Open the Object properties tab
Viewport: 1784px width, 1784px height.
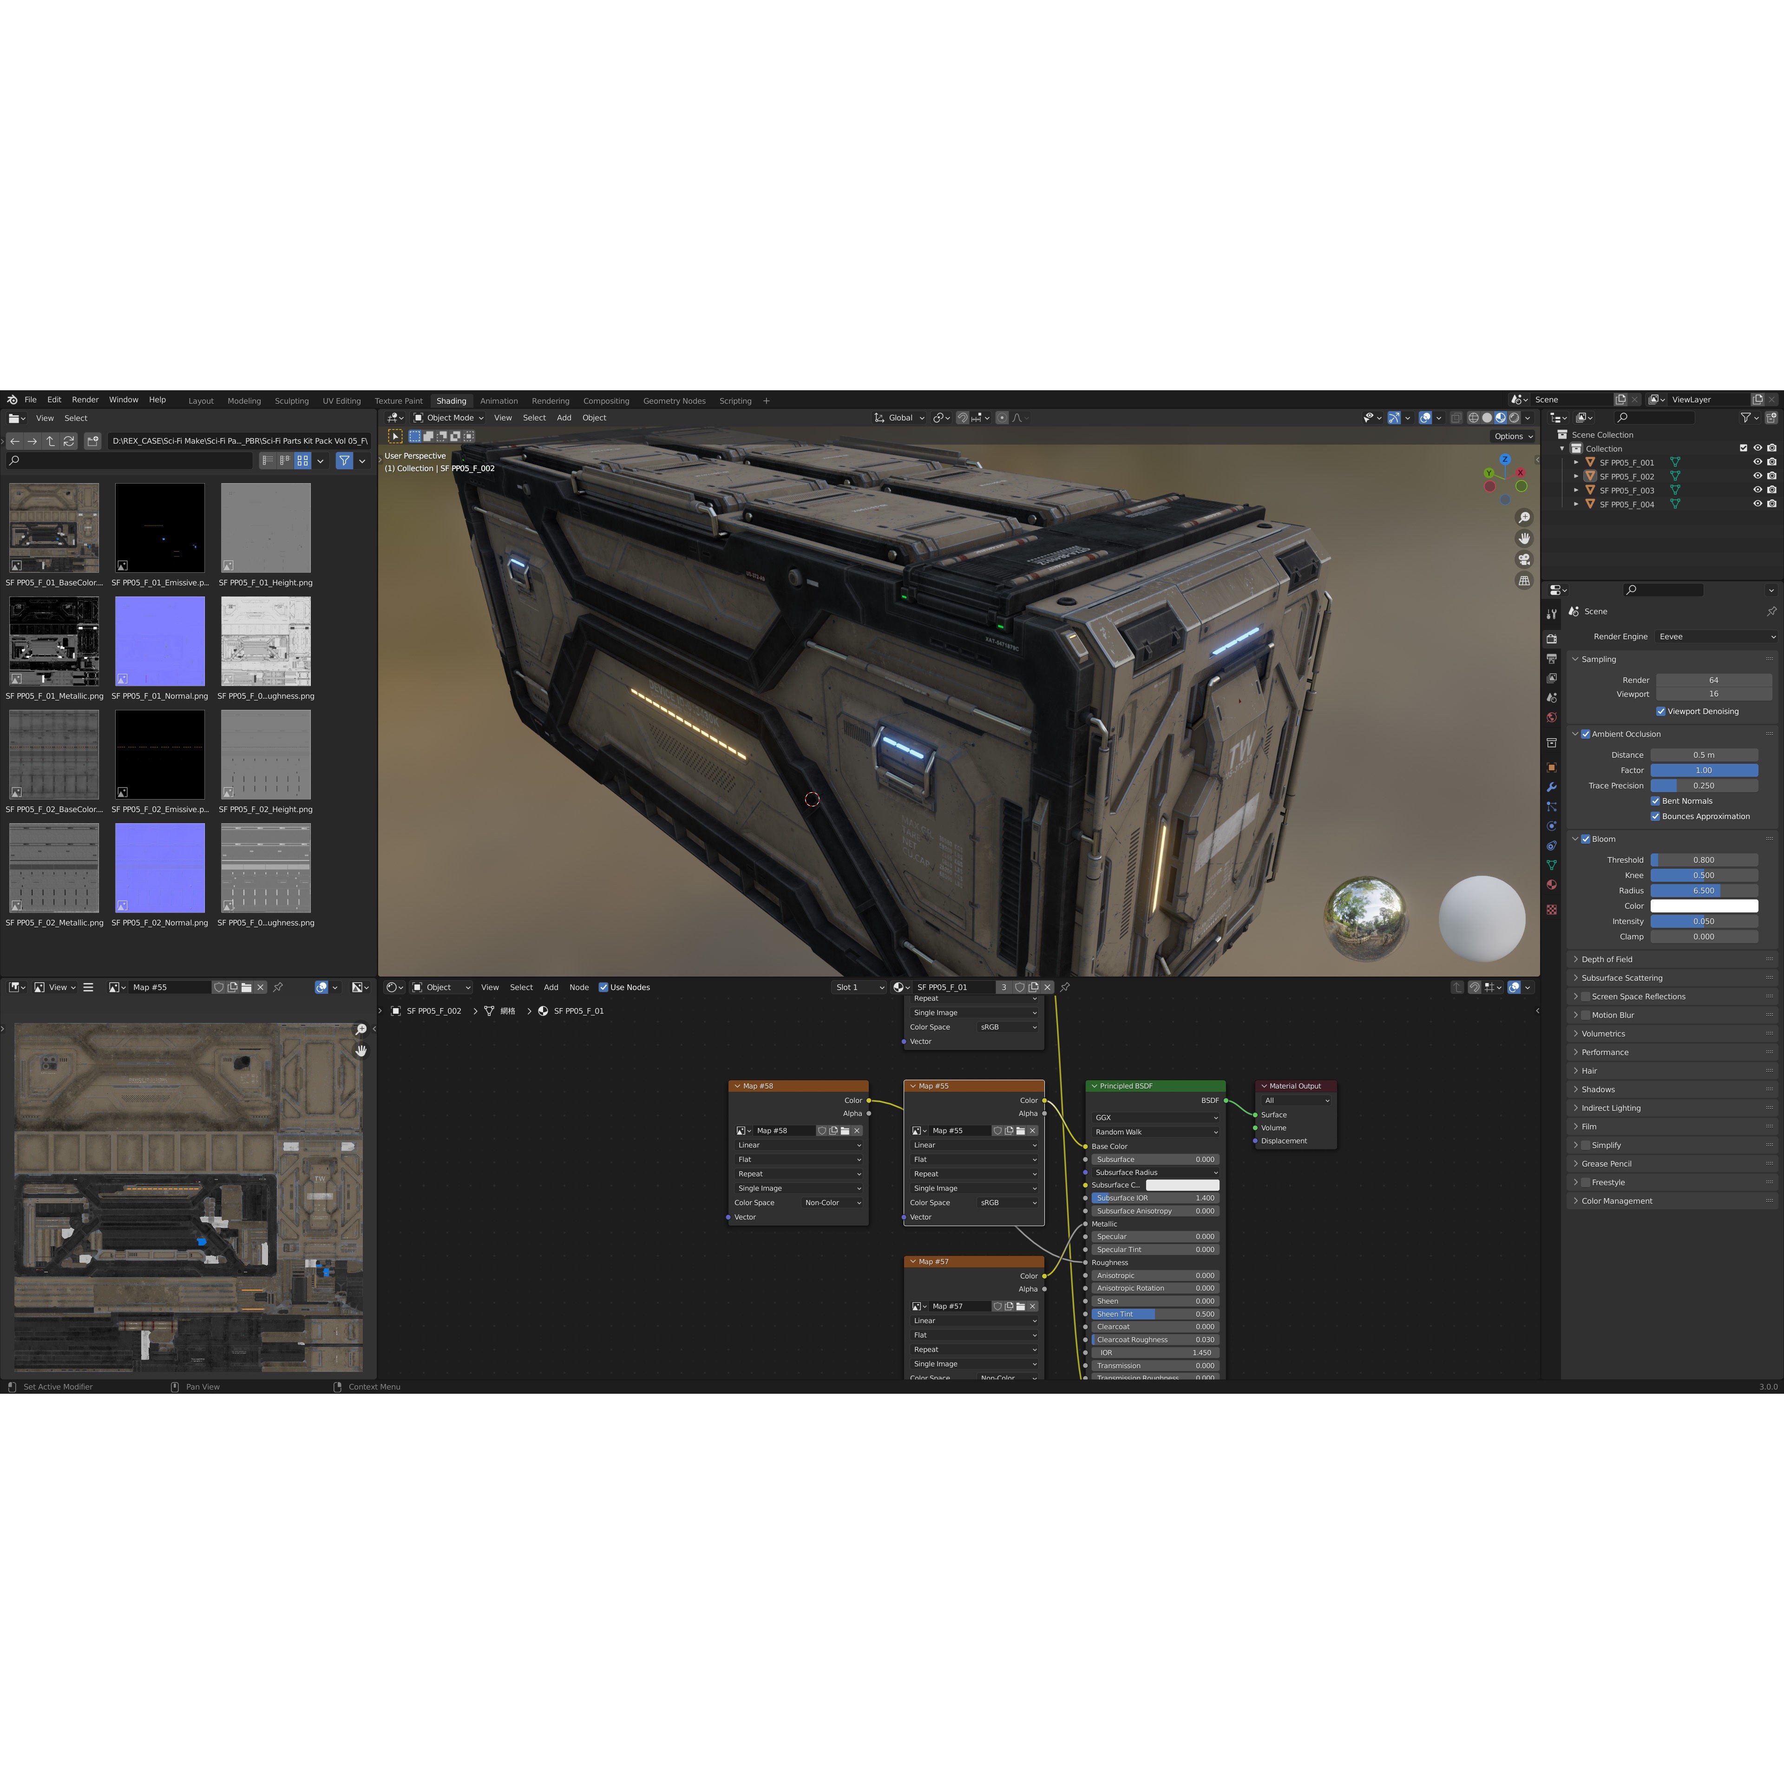pyautogui.click(x=1551, y=767)
